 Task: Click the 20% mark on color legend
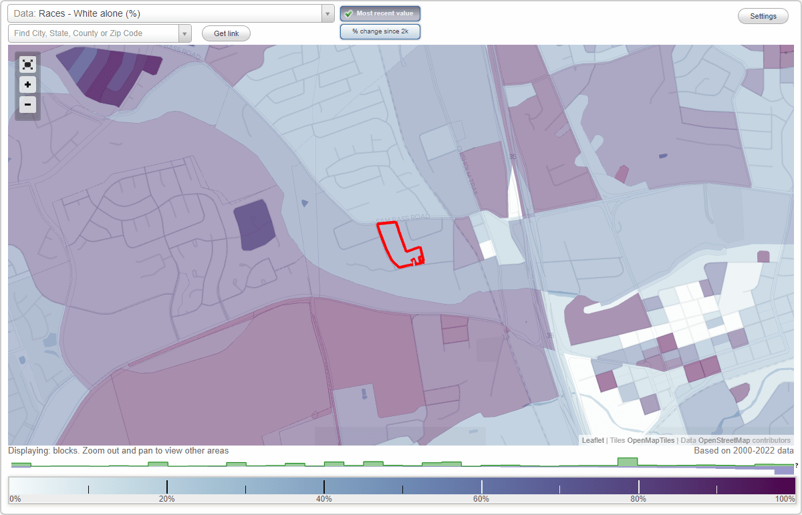(x=166, y=499)
